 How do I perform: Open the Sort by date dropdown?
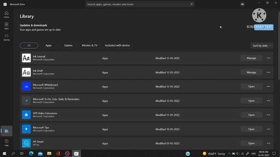[x=262, y=45]
